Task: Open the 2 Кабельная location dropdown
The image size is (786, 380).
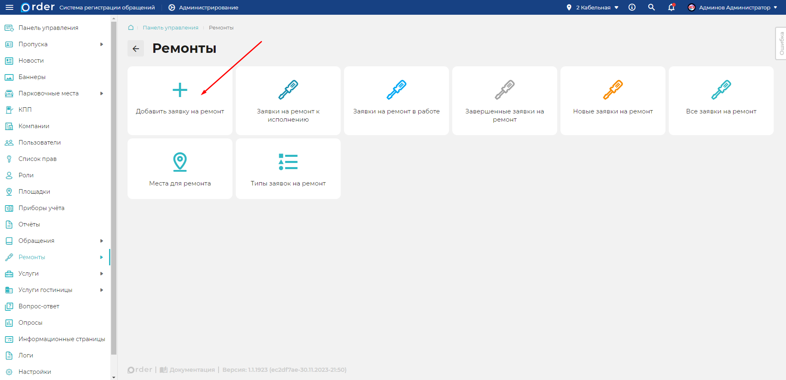Action: click(592, 7)
